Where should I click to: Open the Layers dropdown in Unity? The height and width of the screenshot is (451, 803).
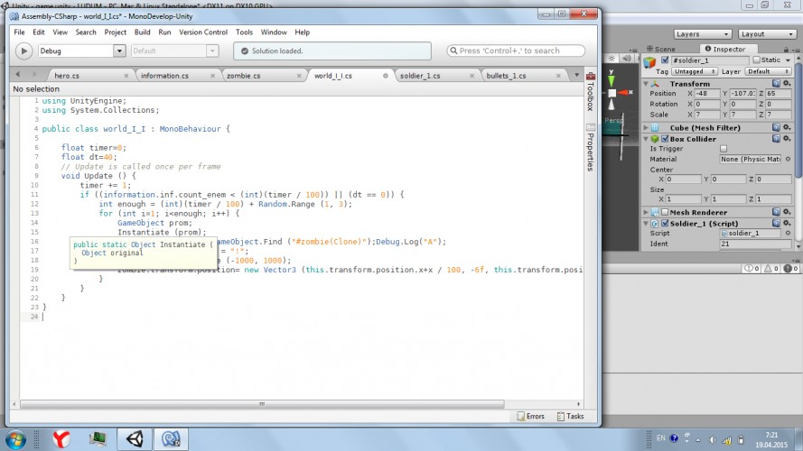click(702, 34)
